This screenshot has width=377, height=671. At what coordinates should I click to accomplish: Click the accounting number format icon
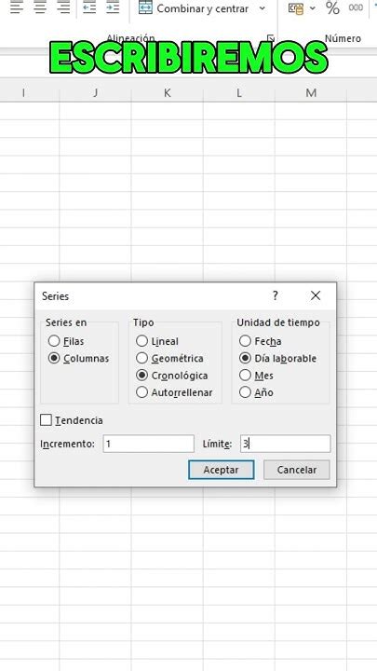pos(296,8)
